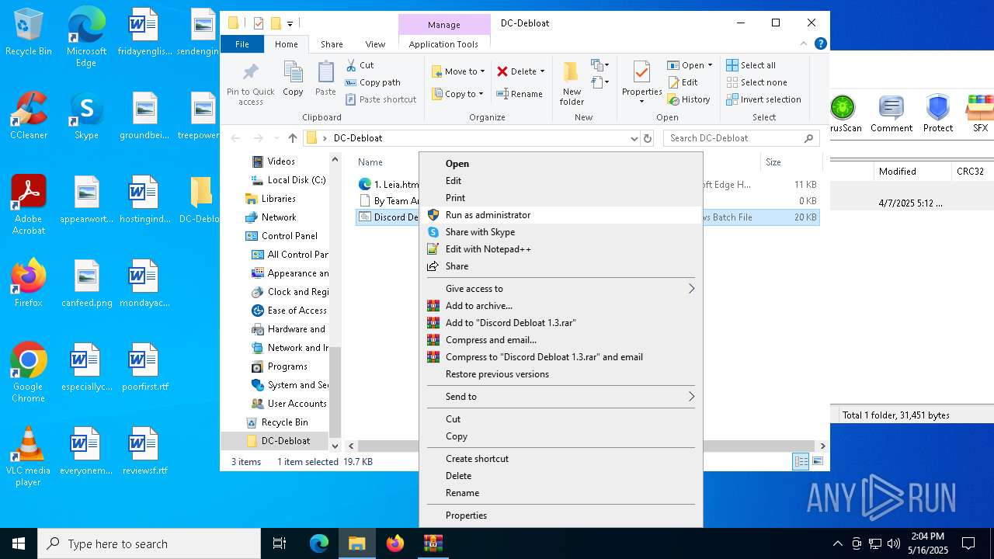994x559 pixels.
Task: Expand the Give access to submenu arrow
Action: pyautogui.click(x=690, y=289)
